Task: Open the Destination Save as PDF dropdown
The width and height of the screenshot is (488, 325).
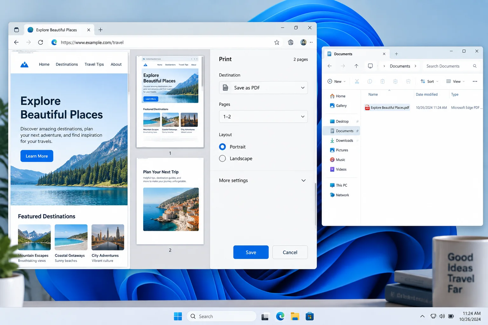Action: pyautogui.click(x=263, y=88)
